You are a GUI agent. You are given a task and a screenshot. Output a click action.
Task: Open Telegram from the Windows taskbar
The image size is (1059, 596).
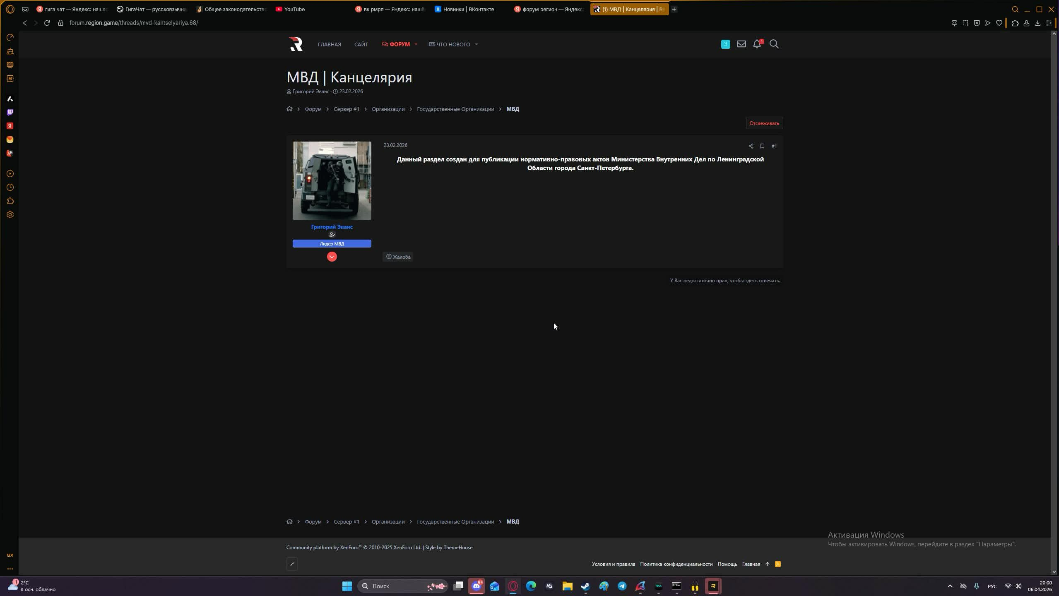pos(622,586)
